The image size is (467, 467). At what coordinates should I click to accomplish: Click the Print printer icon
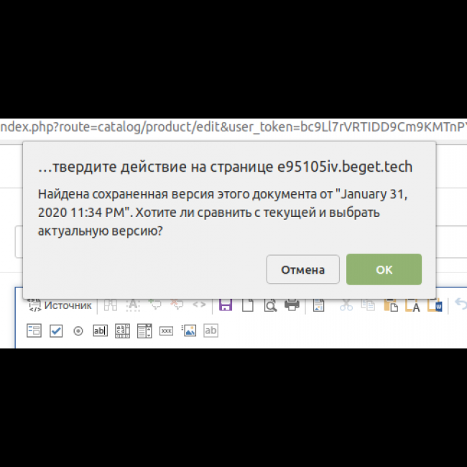pos(292,305)
